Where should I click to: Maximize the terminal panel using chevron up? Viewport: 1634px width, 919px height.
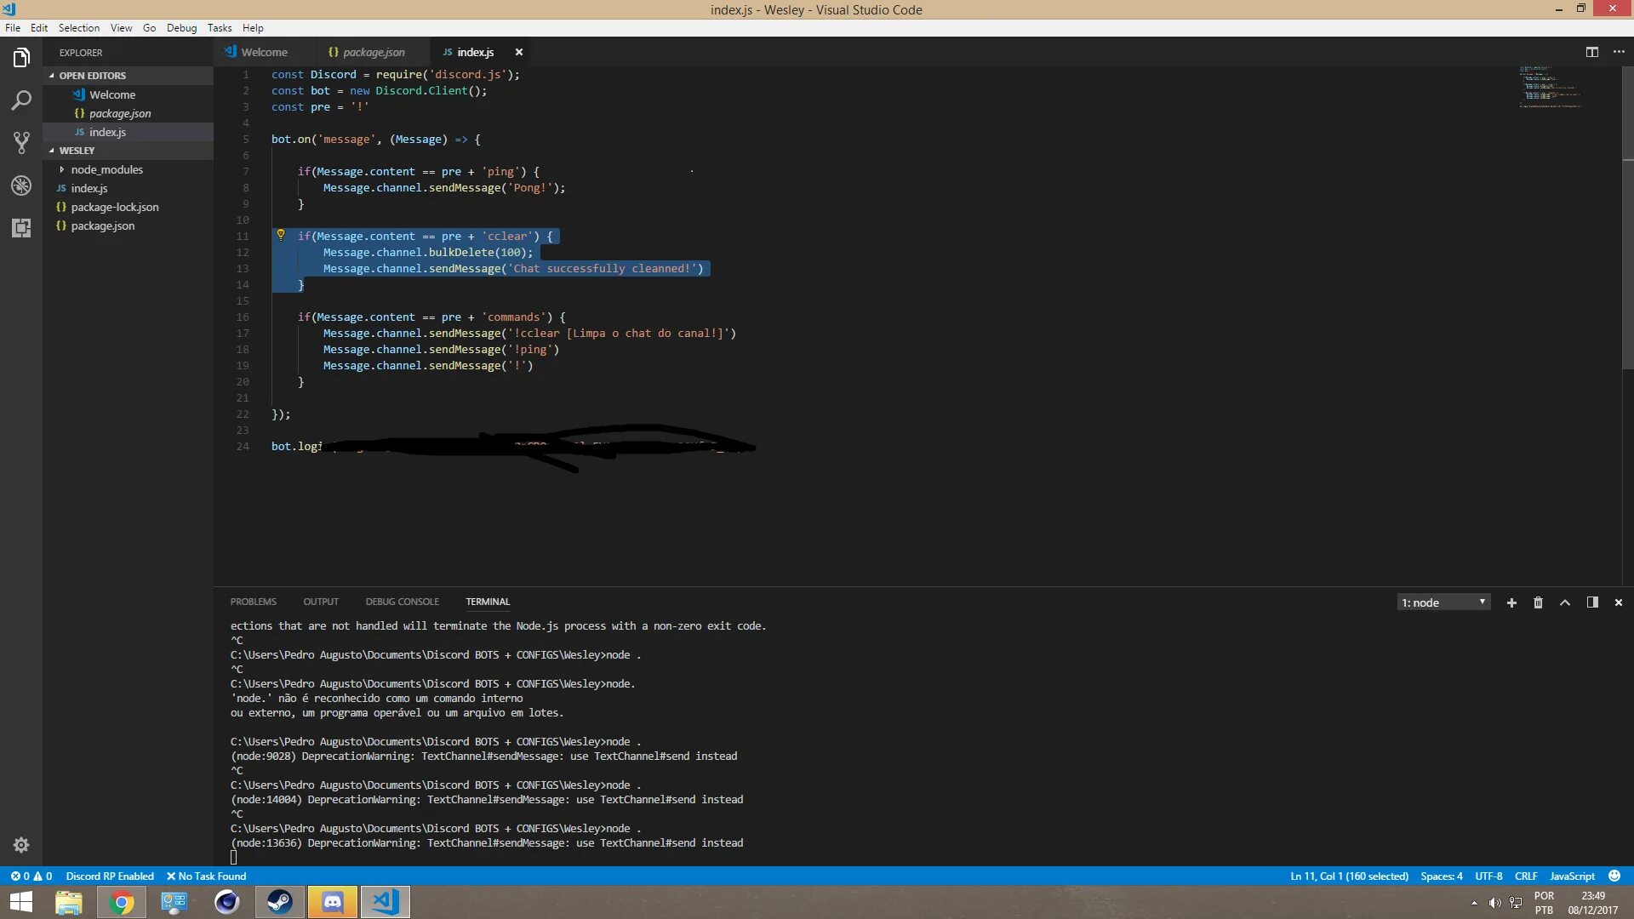(1564, 602)
